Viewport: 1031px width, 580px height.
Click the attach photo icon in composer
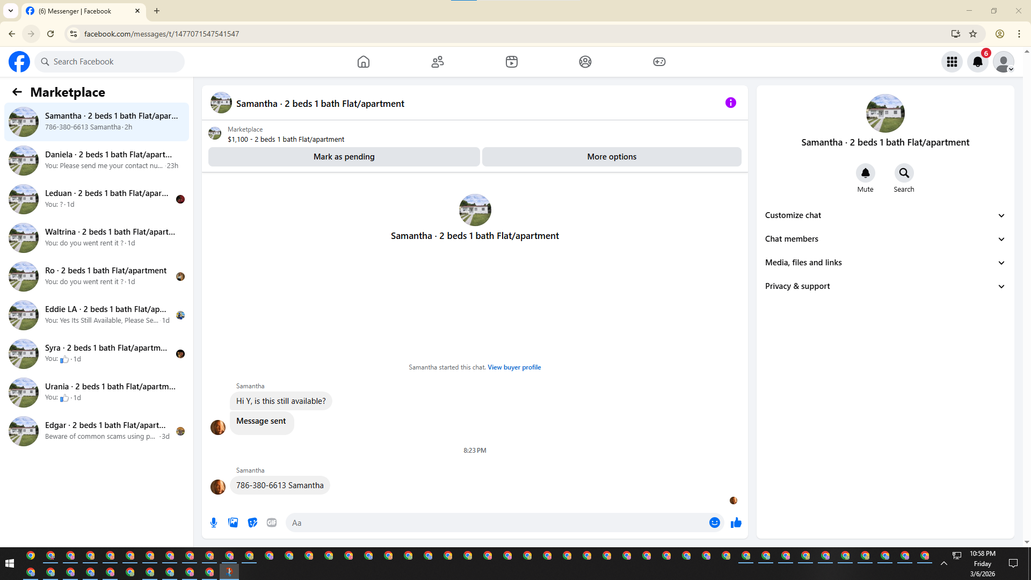click(x=233, y=523)
